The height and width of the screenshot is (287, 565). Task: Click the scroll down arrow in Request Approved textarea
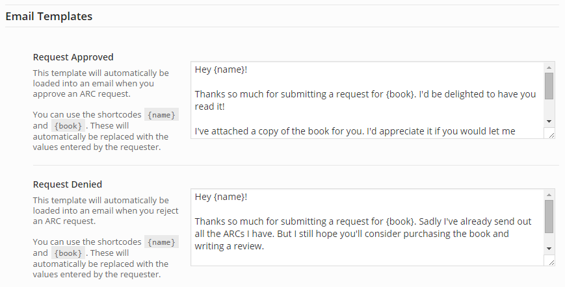(549, 121)
